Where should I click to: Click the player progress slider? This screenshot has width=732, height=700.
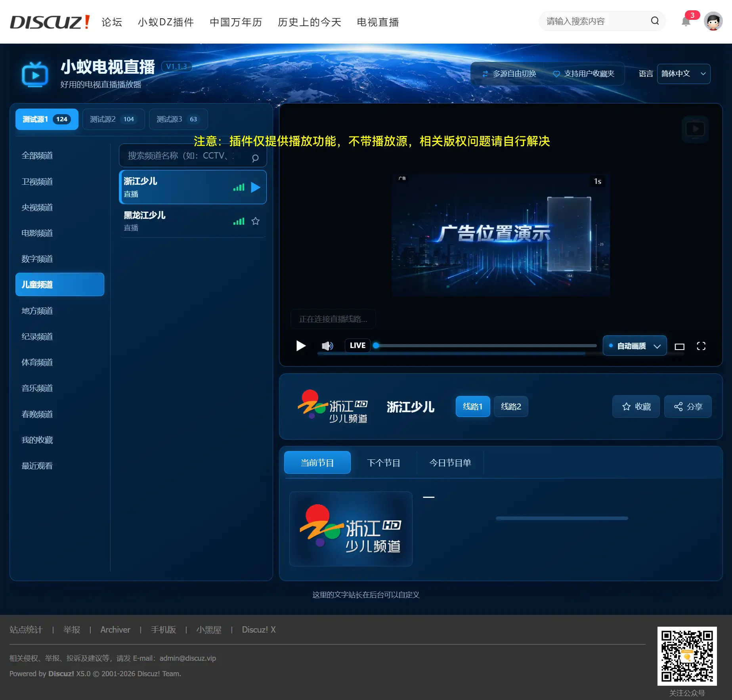(x=485, y=346)
